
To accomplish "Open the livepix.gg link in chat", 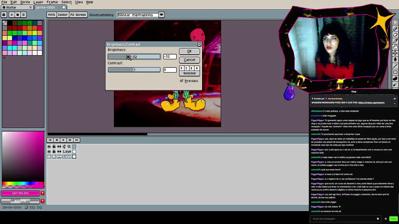I will 371,103.
